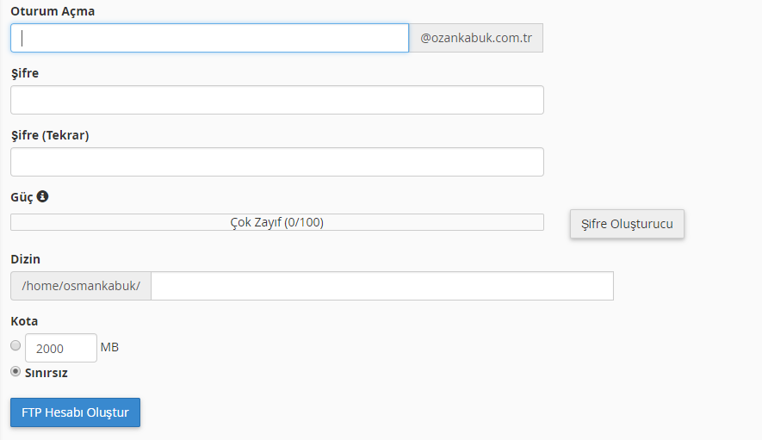Focus the Oturum Açma username field
The height and width of the screenshot is (440, 762).
tap(209, 38)
